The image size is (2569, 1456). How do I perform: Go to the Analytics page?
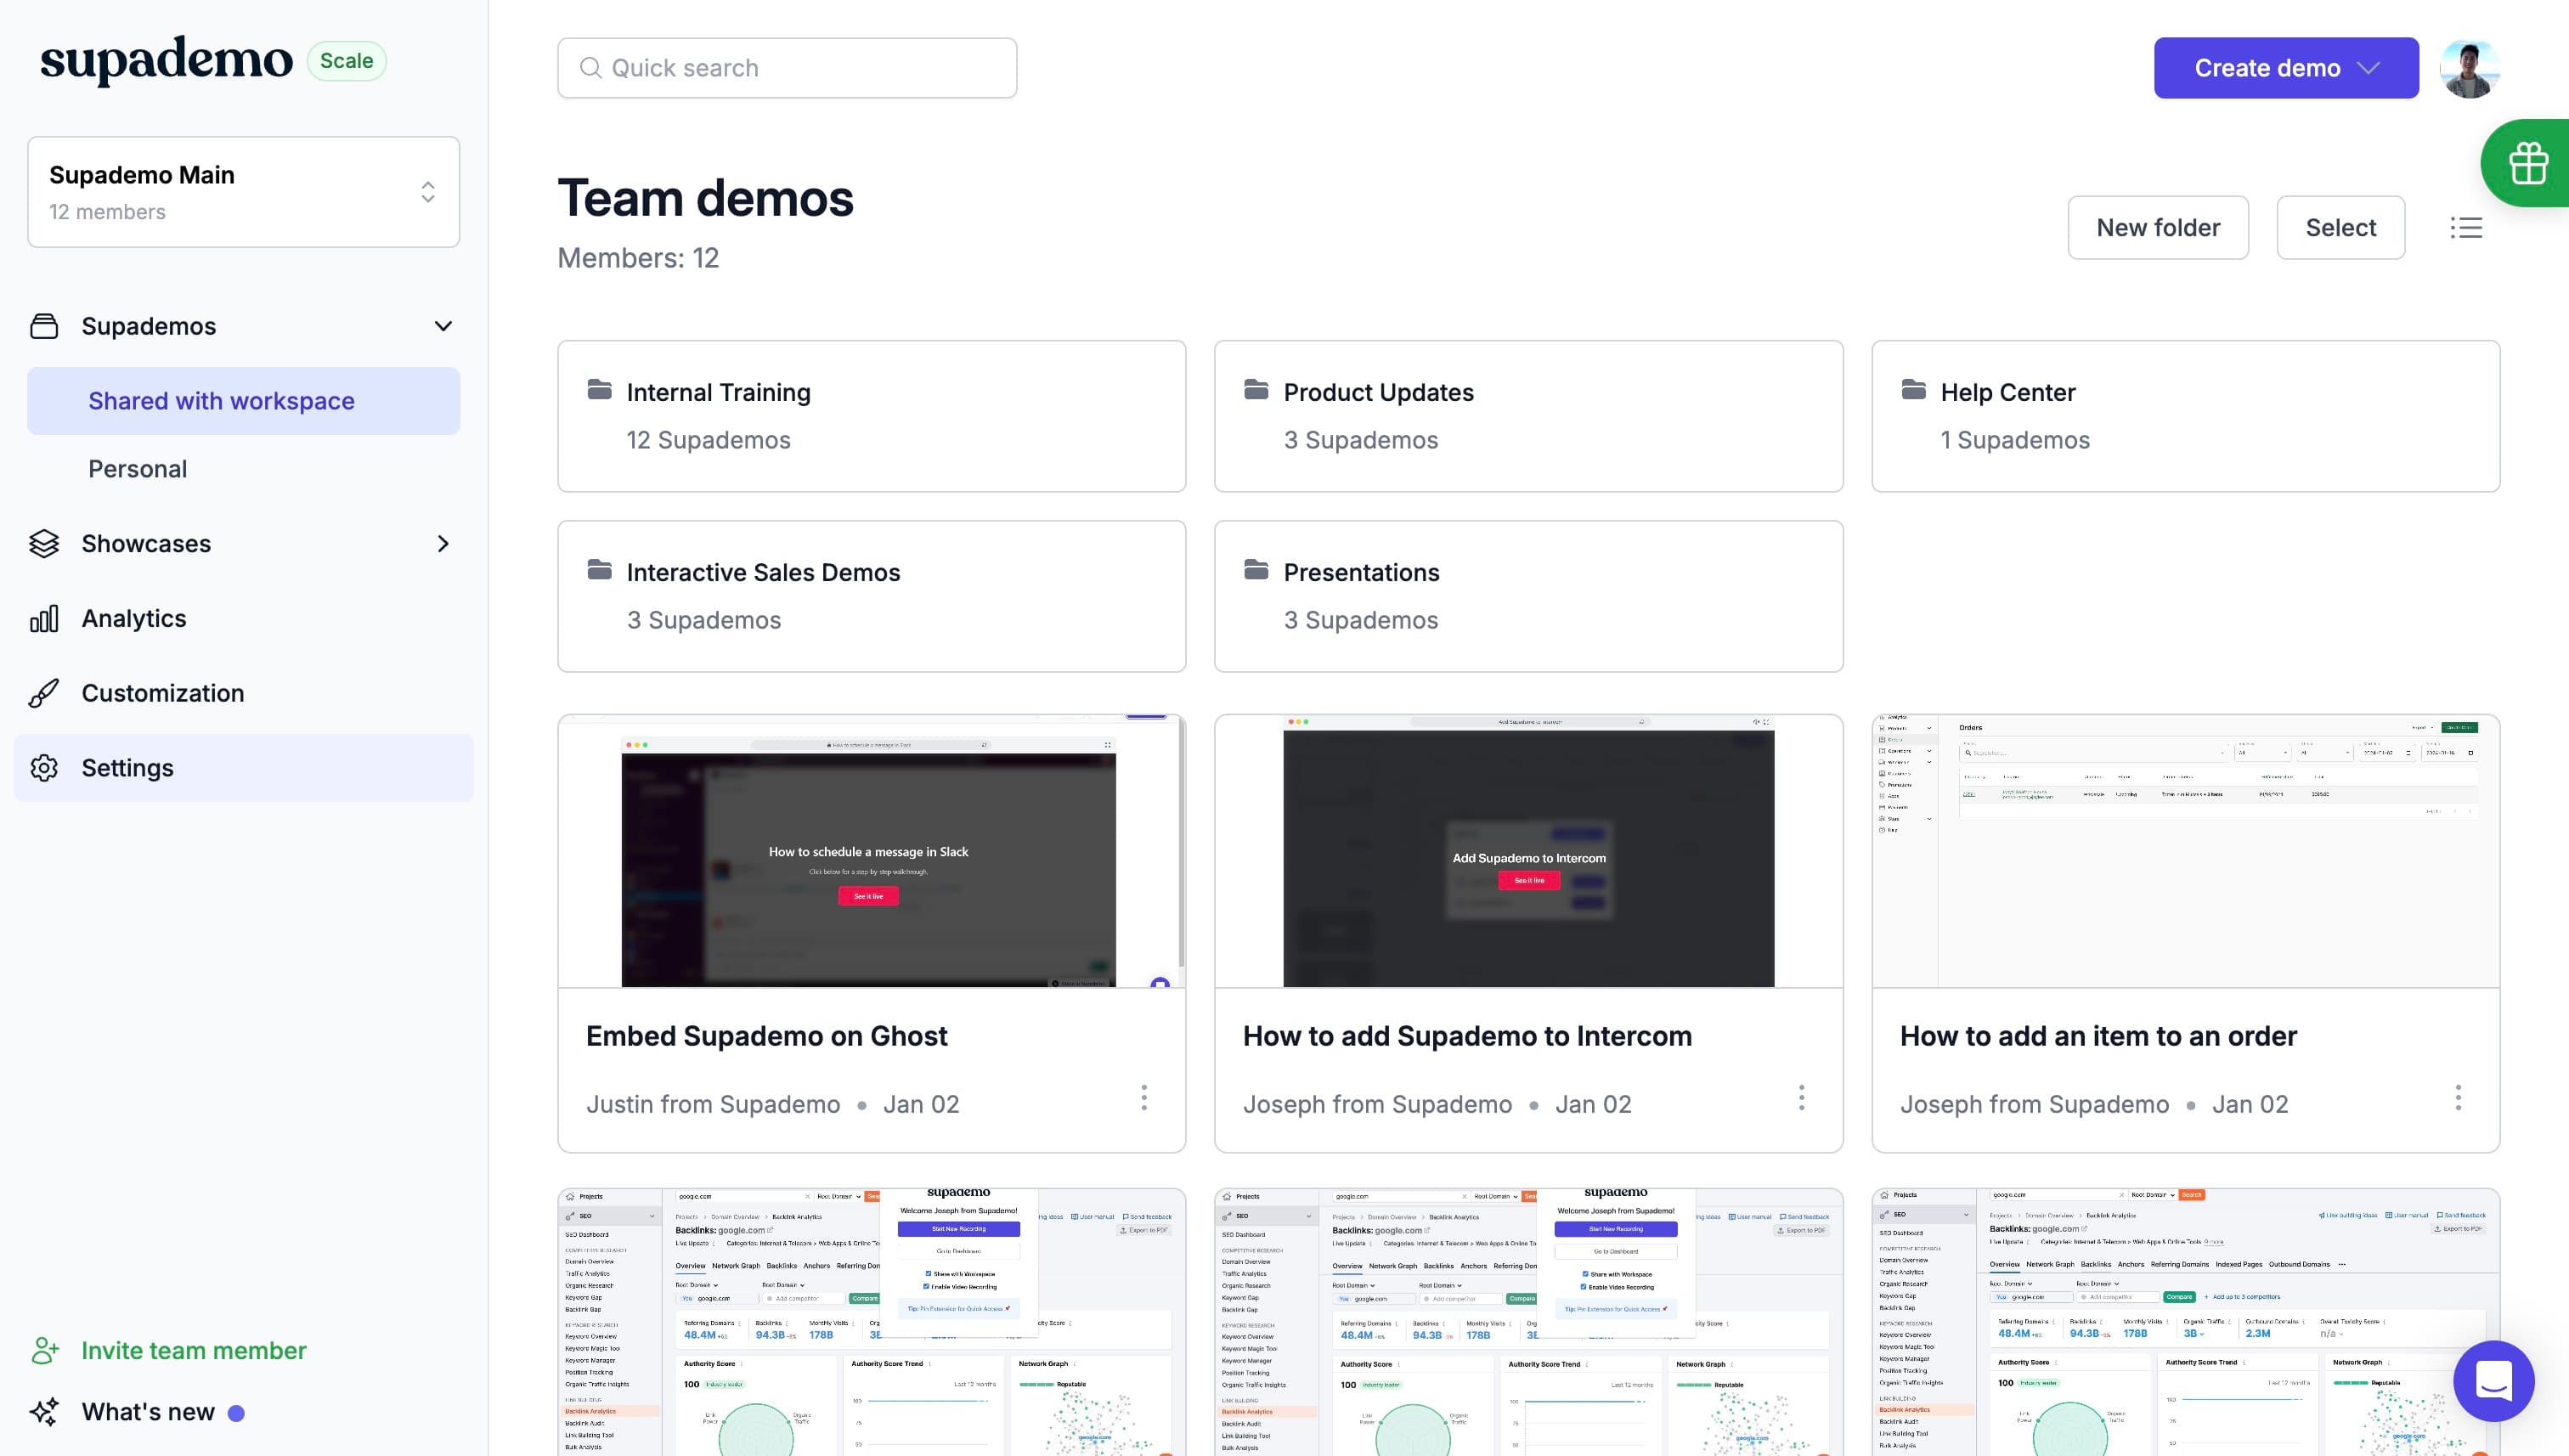tap(134, 619)
